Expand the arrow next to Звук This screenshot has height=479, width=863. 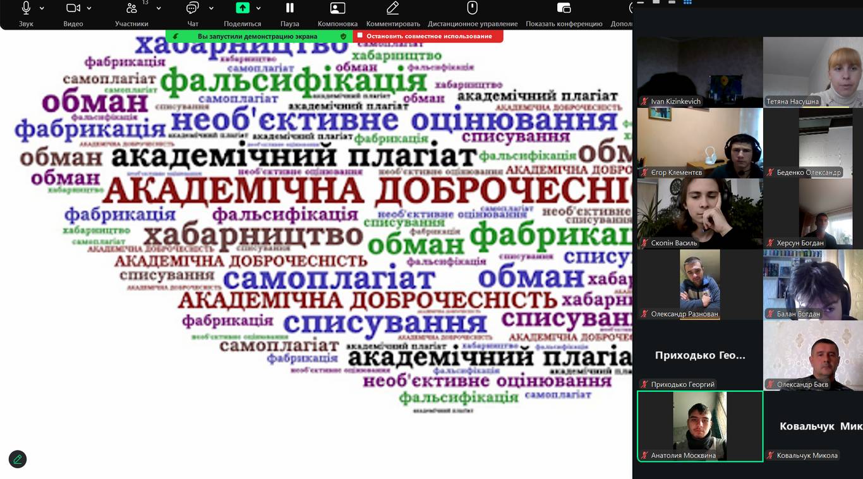point(42,8)
